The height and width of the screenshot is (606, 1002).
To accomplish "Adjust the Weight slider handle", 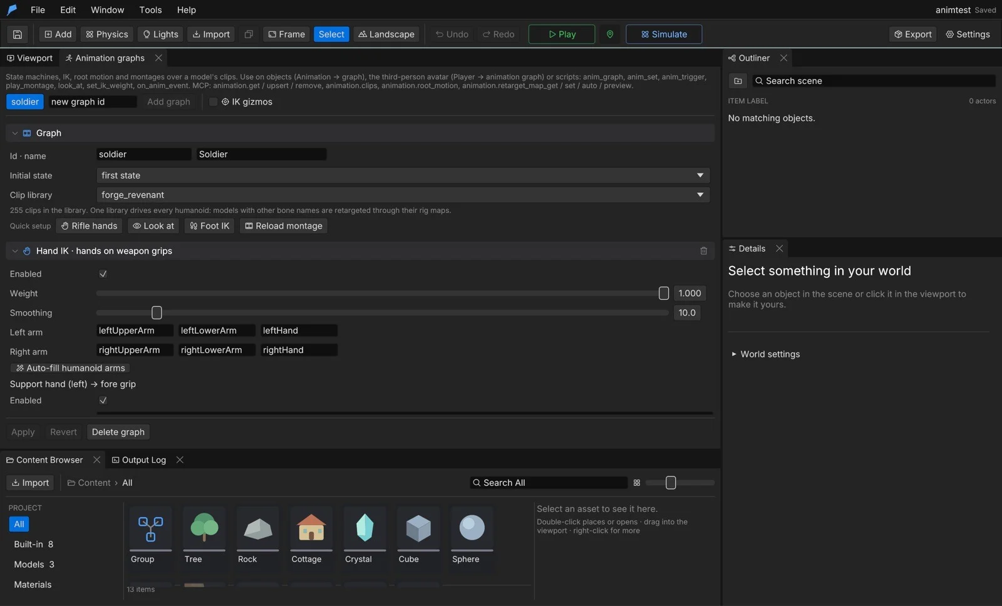I will coord(664,293).
